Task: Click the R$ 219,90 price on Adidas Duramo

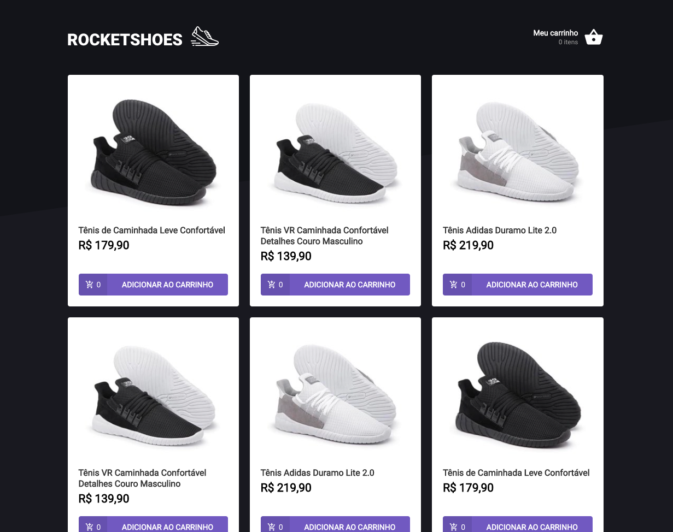Action: (x=468, y=245)
